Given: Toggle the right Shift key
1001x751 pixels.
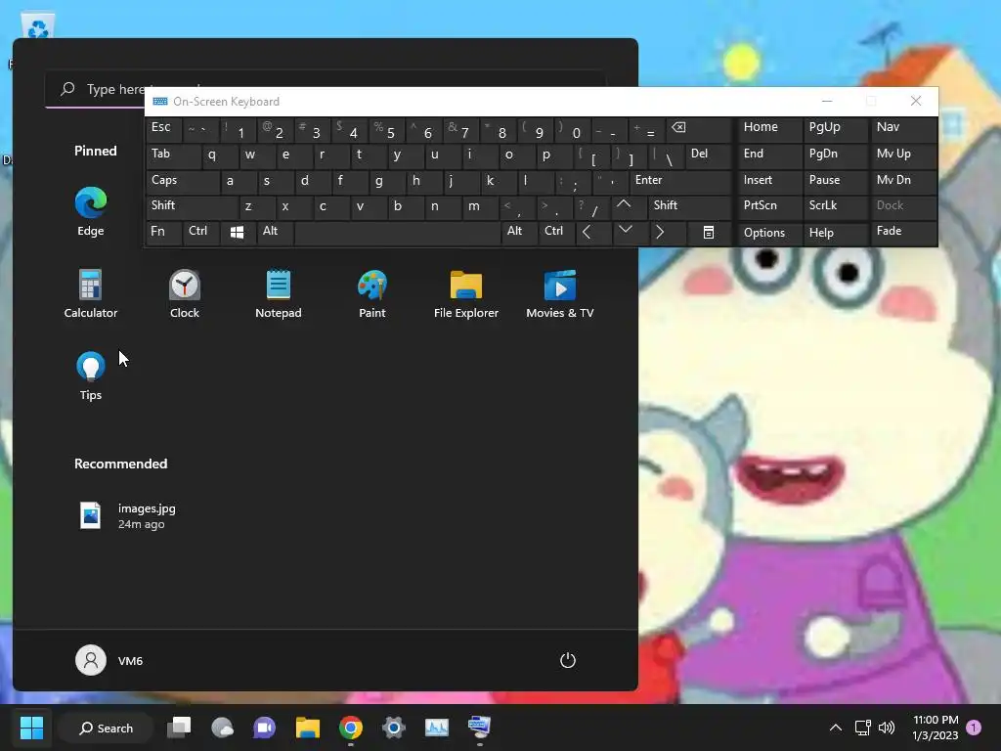Looking at the screenshot, I should (689, 207).
